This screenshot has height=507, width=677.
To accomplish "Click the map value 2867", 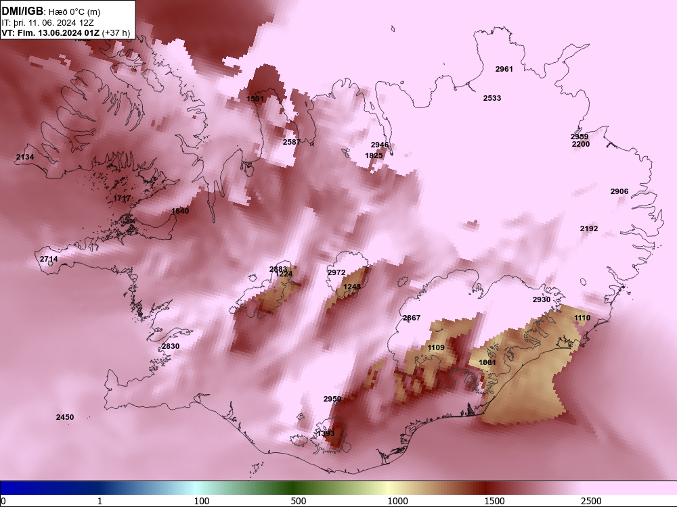I will point(412,318).
